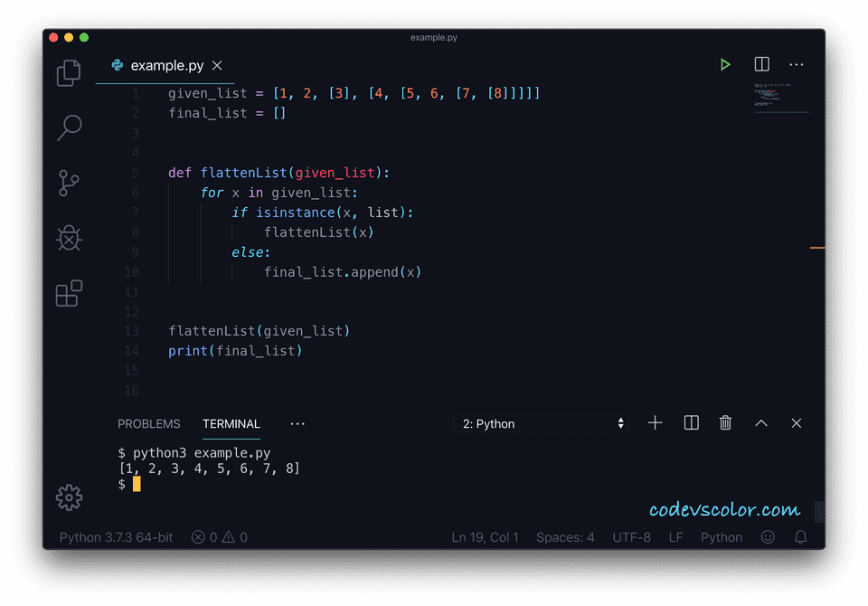
Task: Run example.py with the green play icon
Action: click(725, 64)
